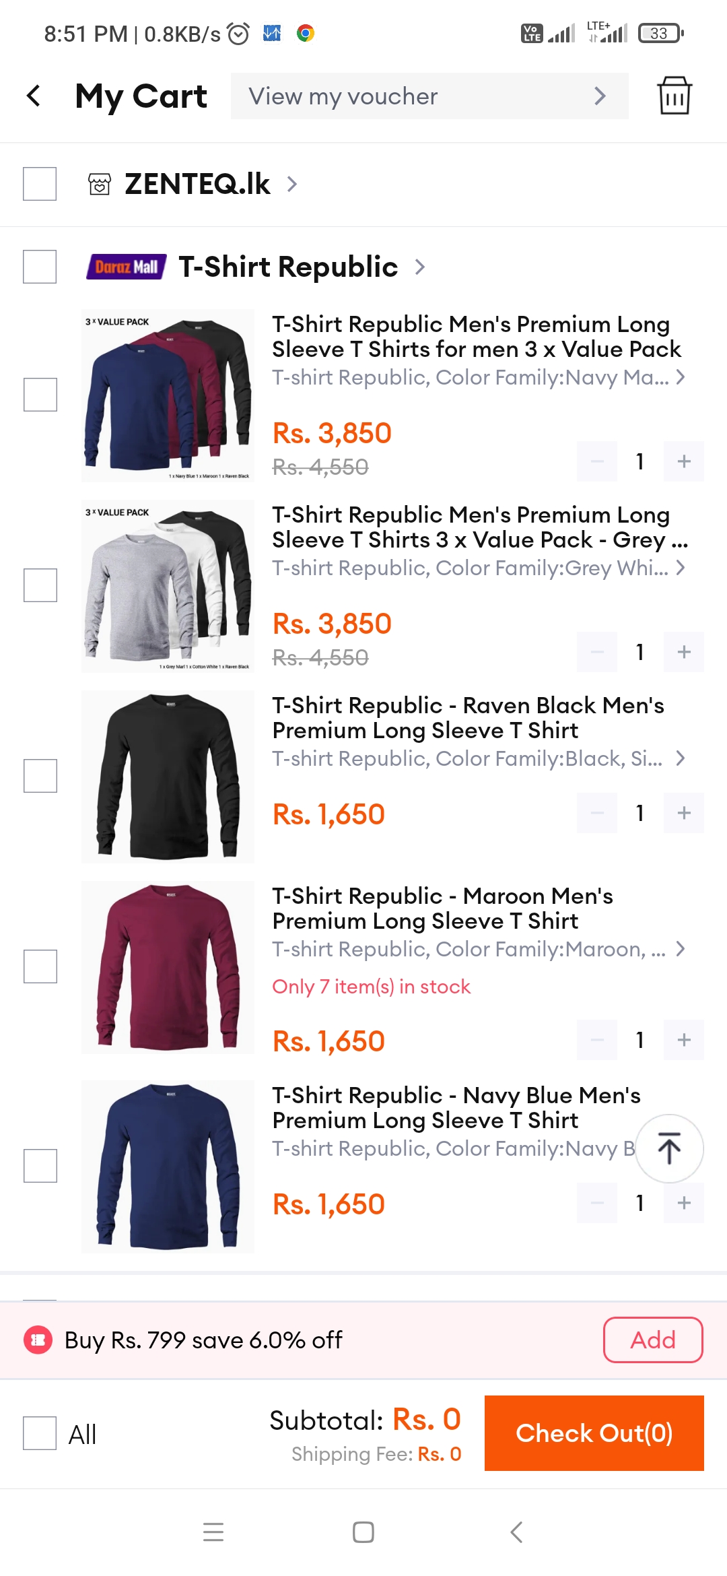Tap the Android home square icon

pos(363,1532)
